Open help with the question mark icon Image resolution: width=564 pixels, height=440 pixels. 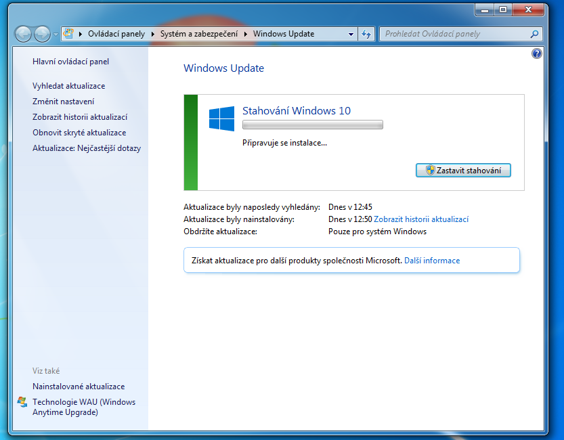click(x=537, y=53)
